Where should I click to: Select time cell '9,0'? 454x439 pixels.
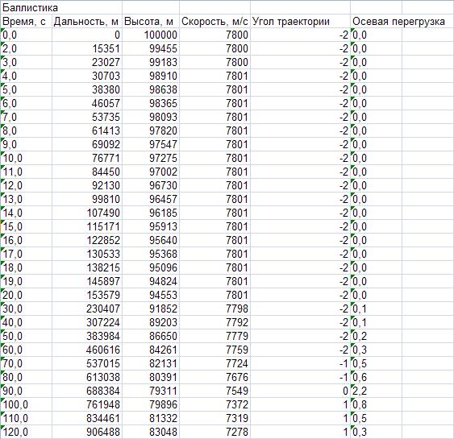pyautogui.click(x=27, y=145)
